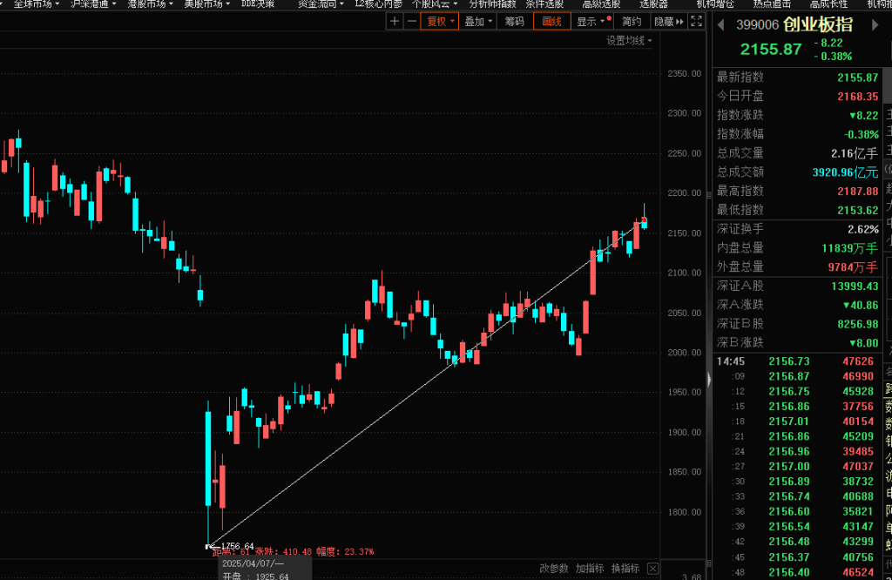Expand 设置均线 moving-average settings

click(x=629, y=40)
